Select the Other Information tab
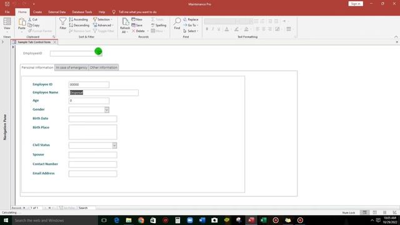Screen dimensions: 400x225 [104, 67]
